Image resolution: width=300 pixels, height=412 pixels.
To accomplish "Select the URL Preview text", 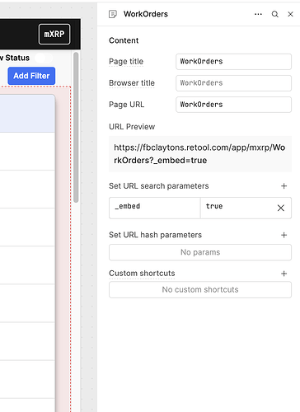I will click(x=199, y=154).
